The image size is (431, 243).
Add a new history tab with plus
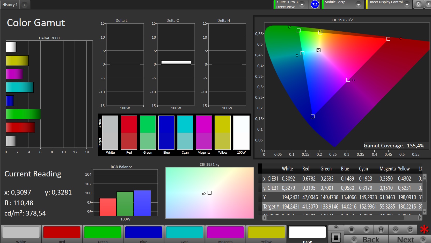click(x=25, y=5)
